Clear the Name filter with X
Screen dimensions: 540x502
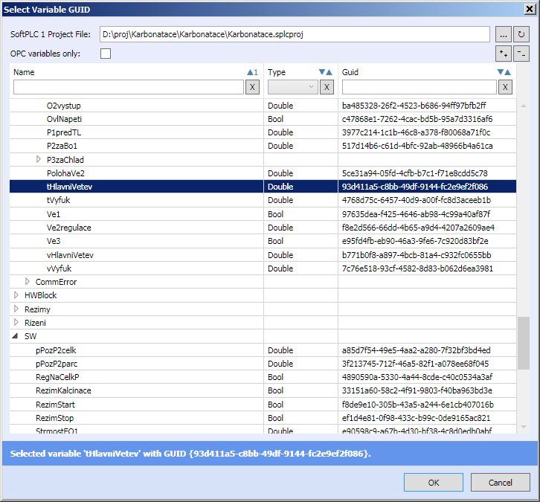[x=252, y=87]
